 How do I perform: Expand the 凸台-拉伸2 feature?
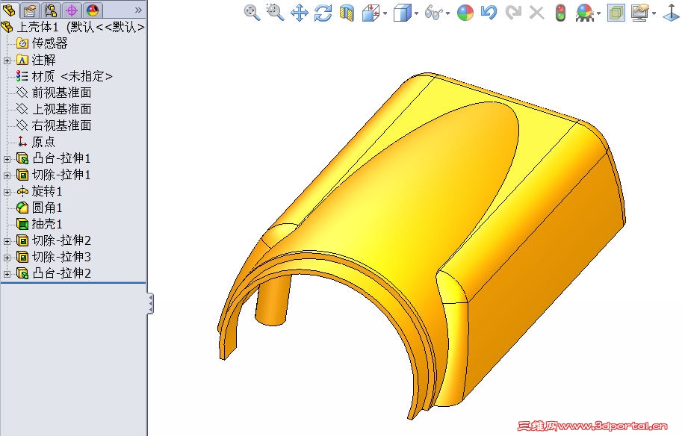point(7,274)
